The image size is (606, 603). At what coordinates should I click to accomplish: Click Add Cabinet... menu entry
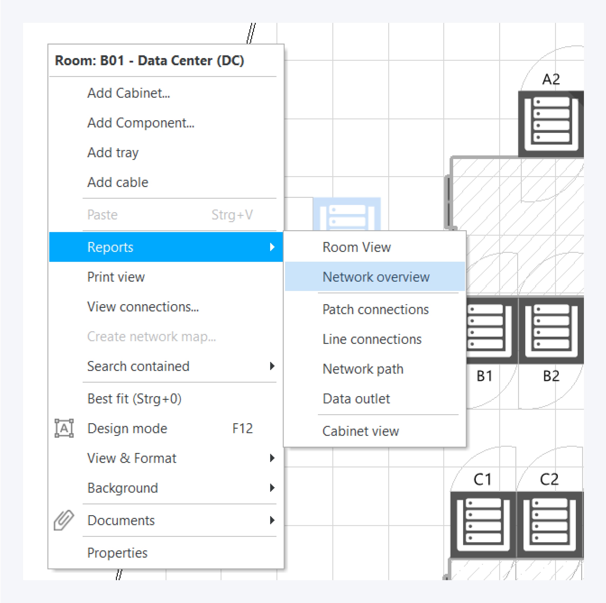pos(129,93)
